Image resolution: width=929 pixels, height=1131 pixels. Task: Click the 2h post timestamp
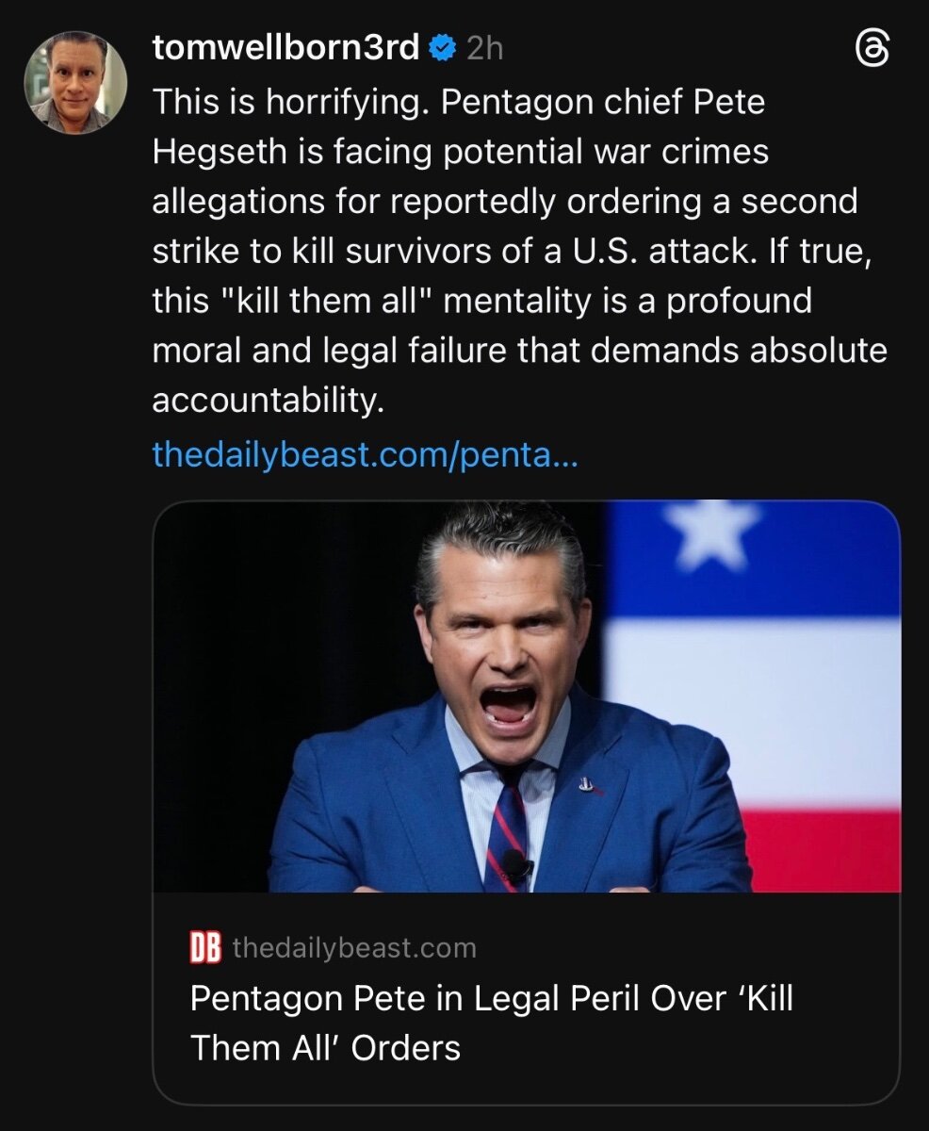484,48
